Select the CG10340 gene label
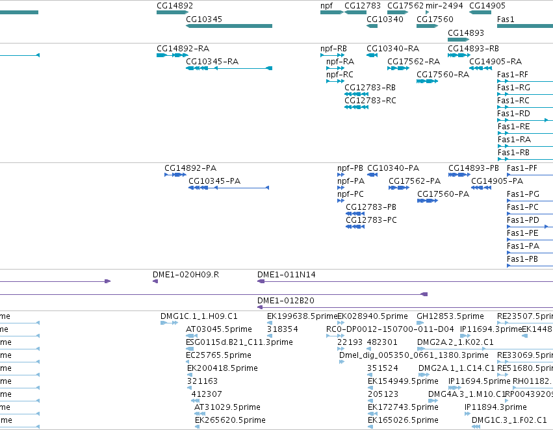Image resolution: width=553 pixels, height=430 pixels. coord(385,19)
